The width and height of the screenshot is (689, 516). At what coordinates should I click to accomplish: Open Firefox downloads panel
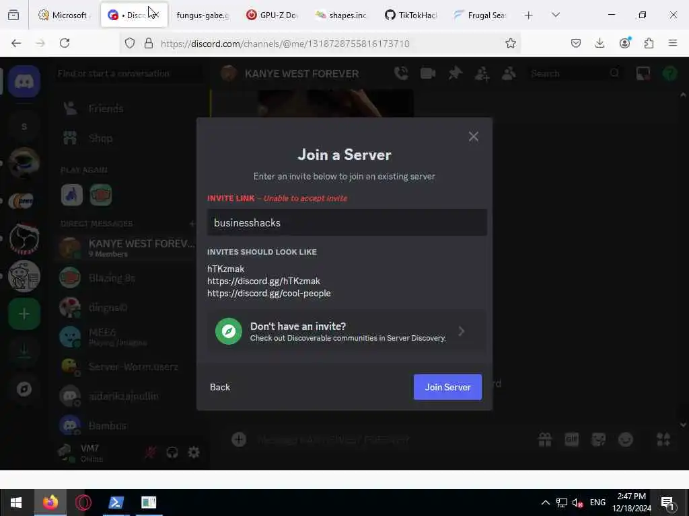tap(600, 43)
